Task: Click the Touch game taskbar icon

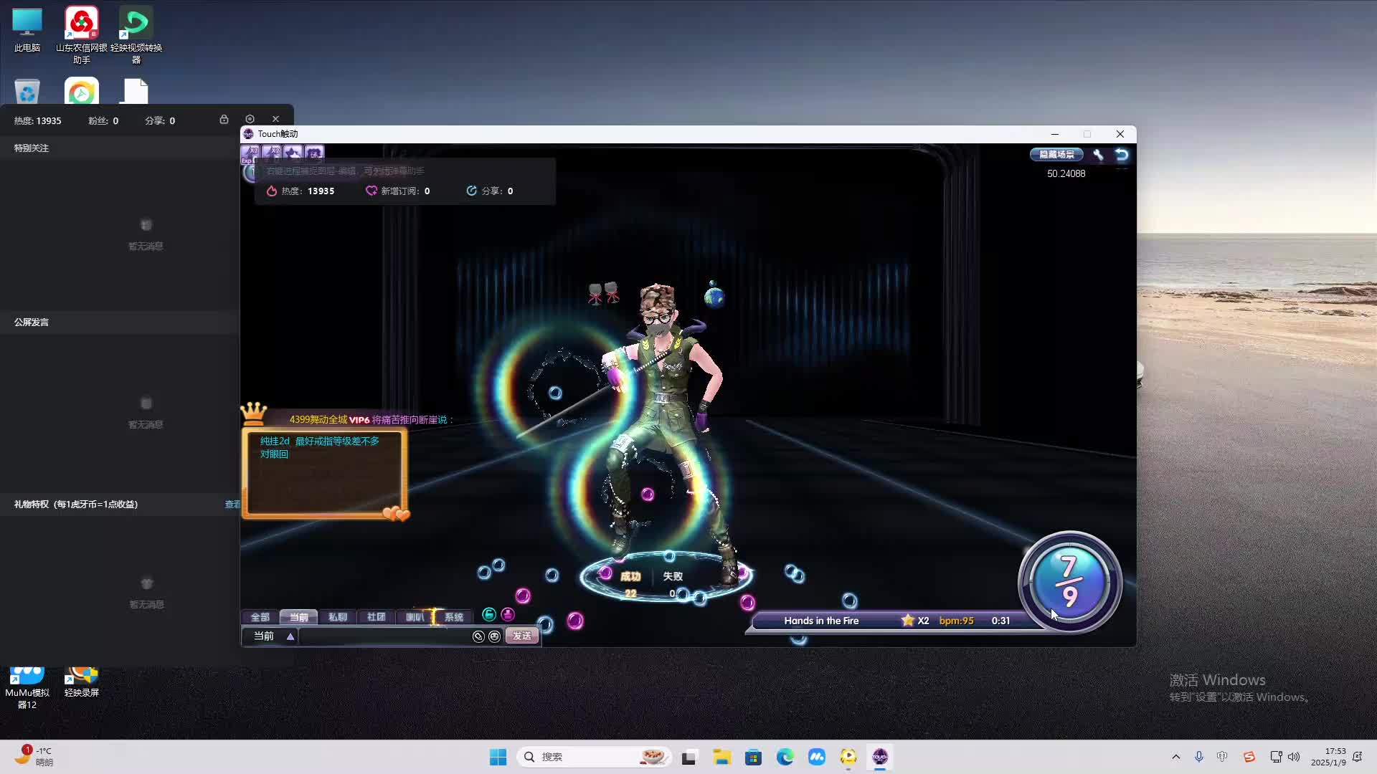Action: [x=880, y=757]
